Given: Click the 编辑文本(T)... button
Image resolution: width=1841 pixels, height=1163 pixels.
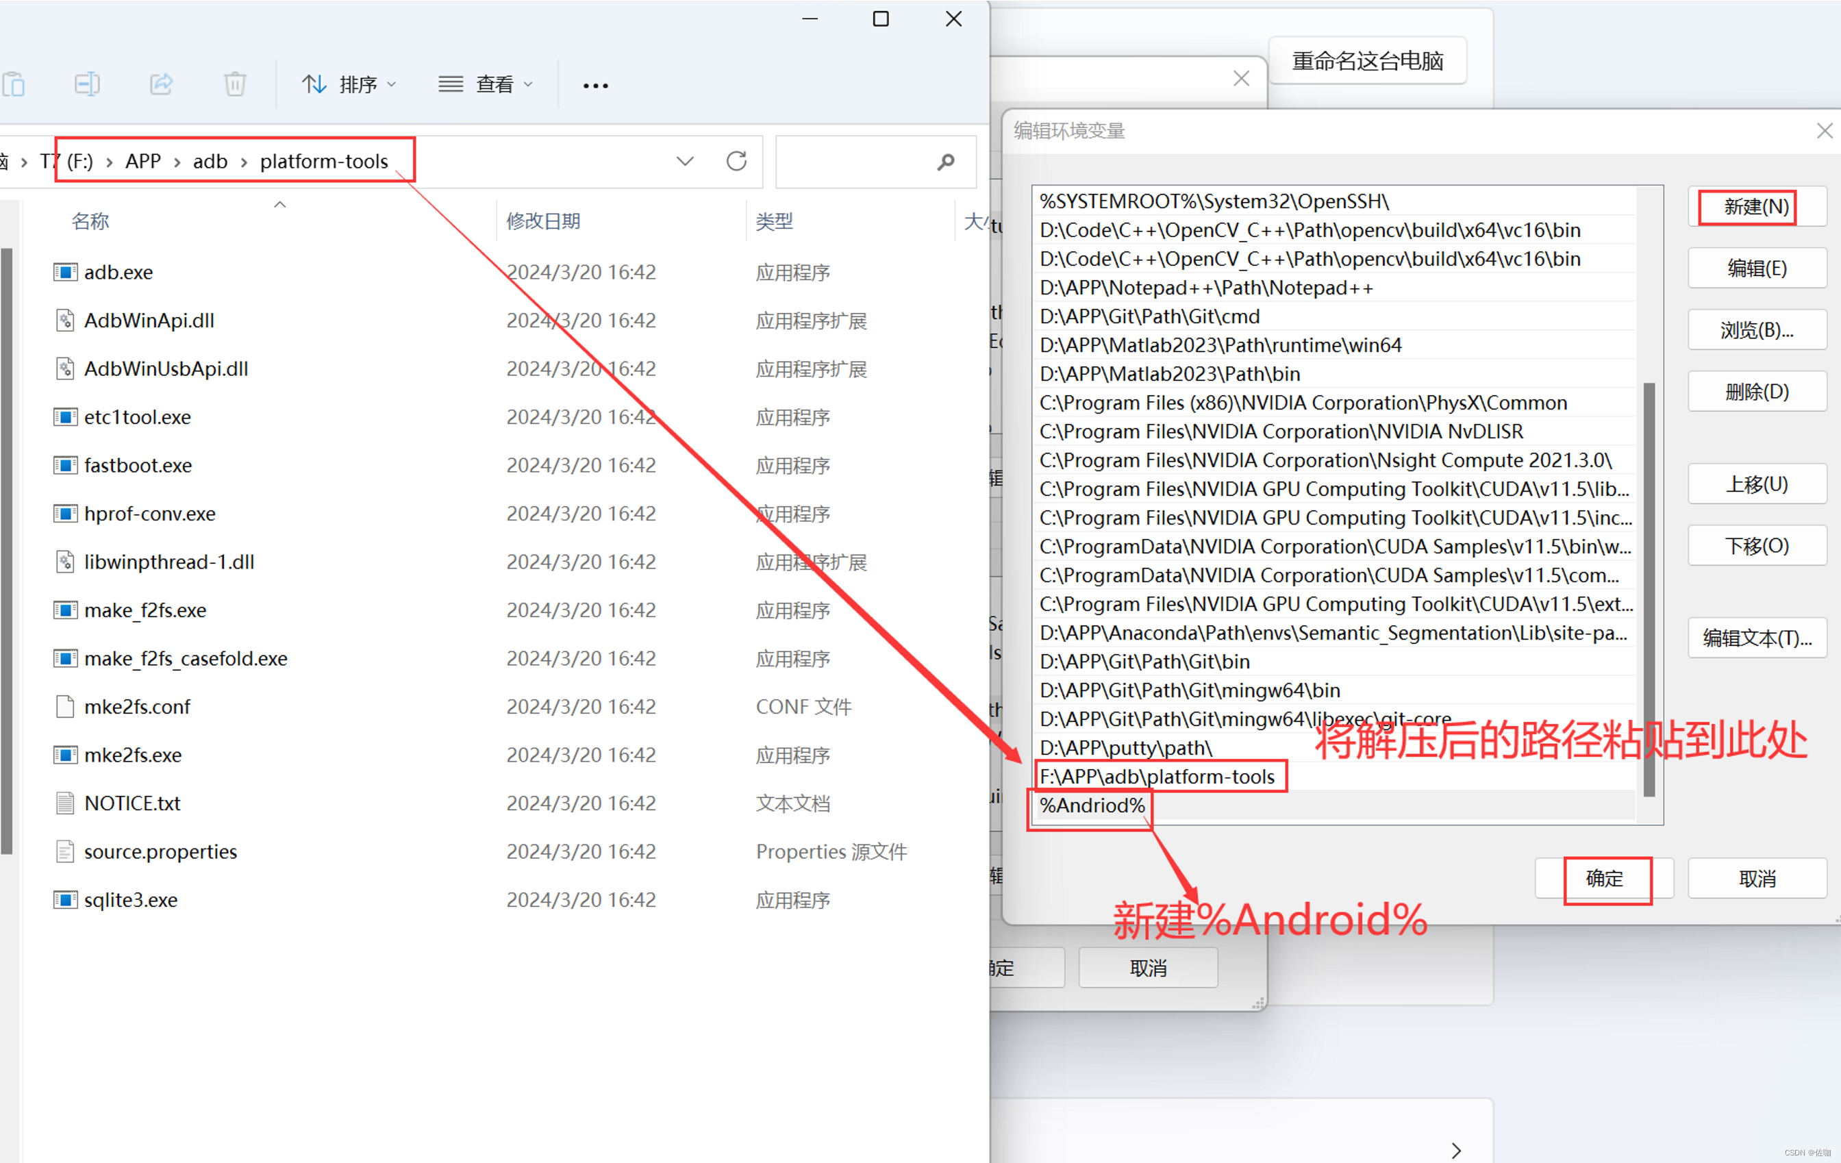Looking at the screenshot, I should tap(1756, 638).
